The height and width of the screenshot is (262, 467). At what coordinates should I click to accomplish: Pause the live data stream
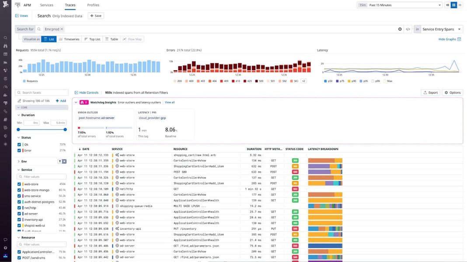click(x=453, y=5)
